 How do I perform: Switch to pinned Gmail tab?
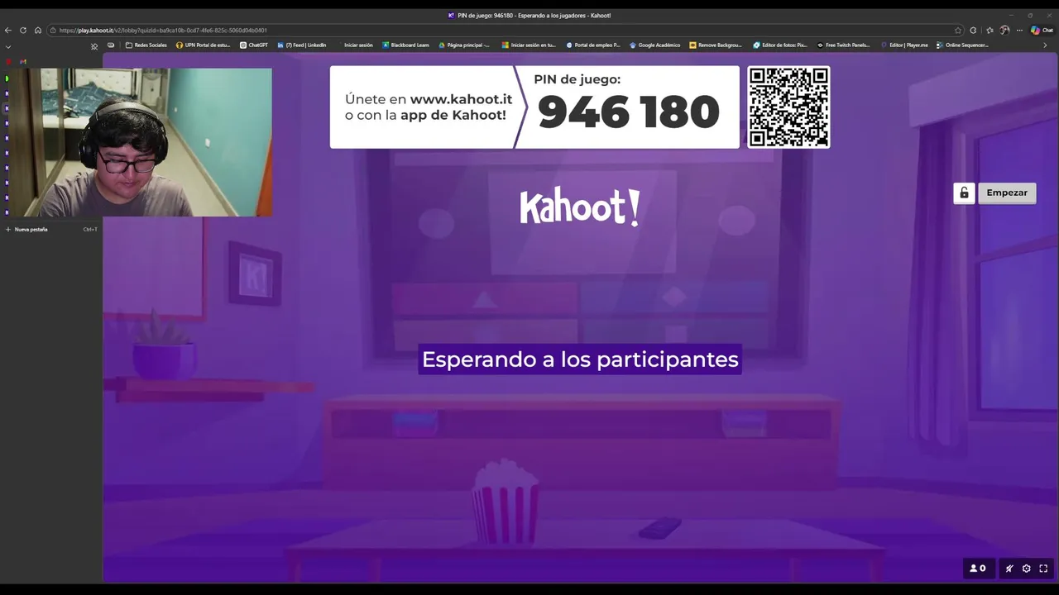pyautogui.click(x=23, y=62)
